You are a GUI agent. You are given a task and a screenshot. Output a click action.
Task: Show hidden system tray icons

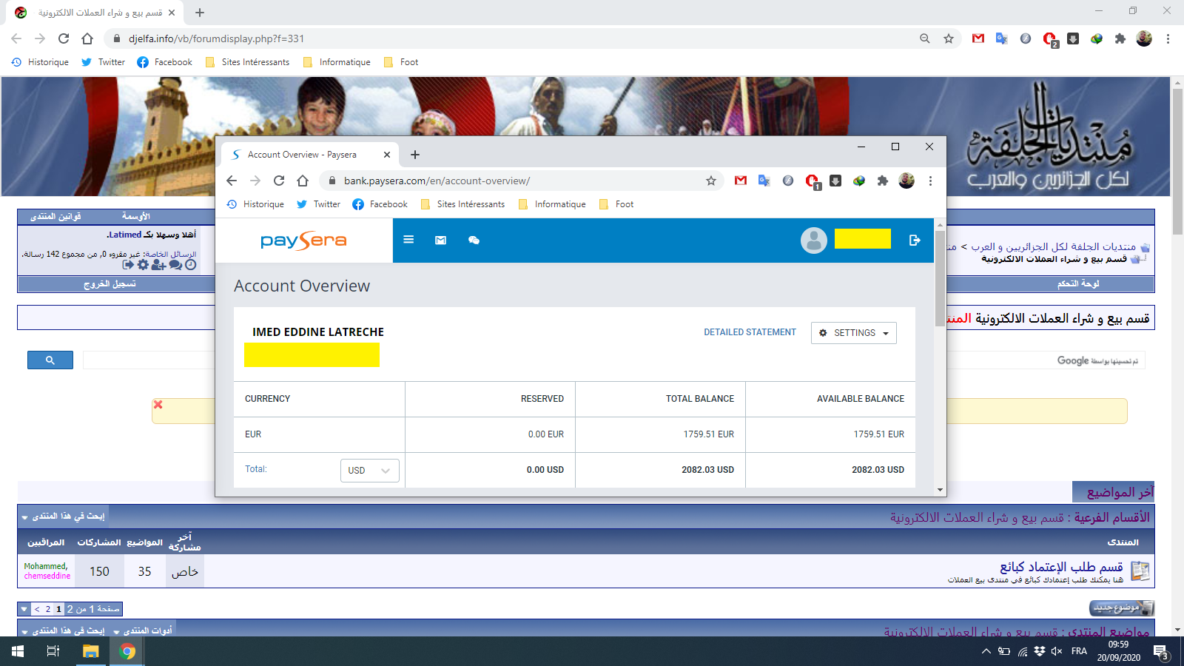[x=986, y=651]
